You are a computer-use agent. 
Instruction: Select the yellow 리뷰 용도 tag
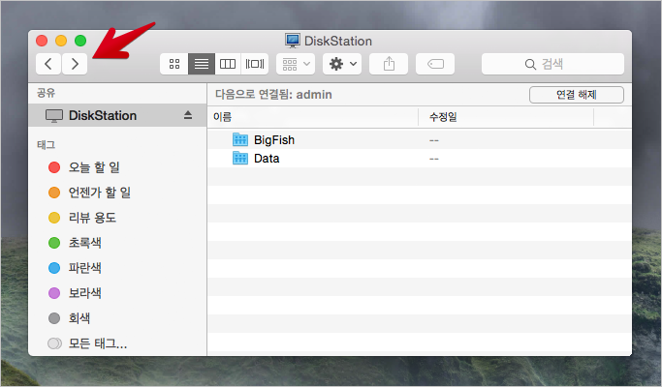(82, 218)
